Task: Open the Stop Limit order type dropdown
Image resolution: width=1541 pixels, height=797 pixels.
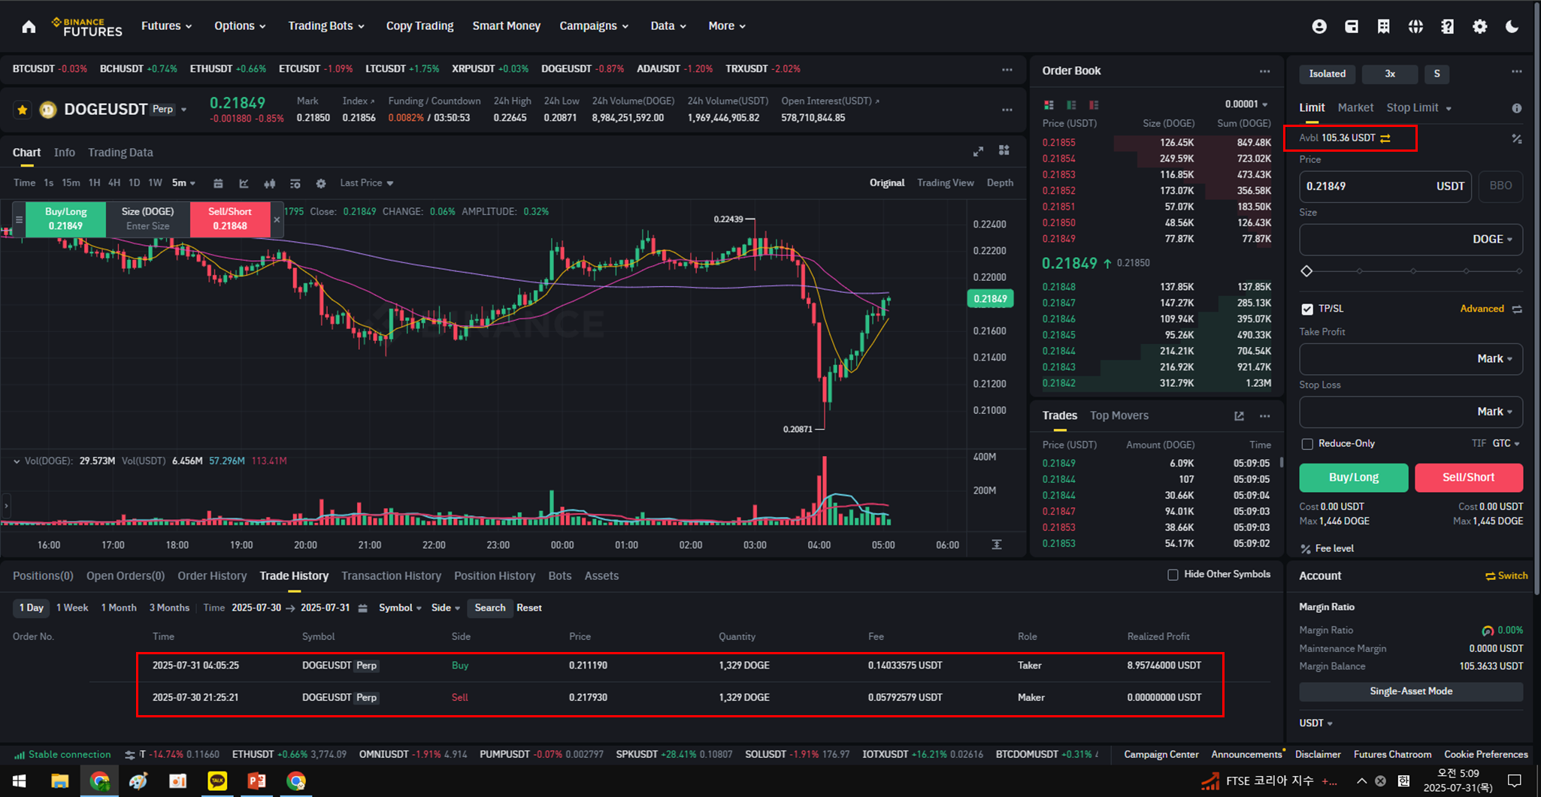Action: (1418, 108)
